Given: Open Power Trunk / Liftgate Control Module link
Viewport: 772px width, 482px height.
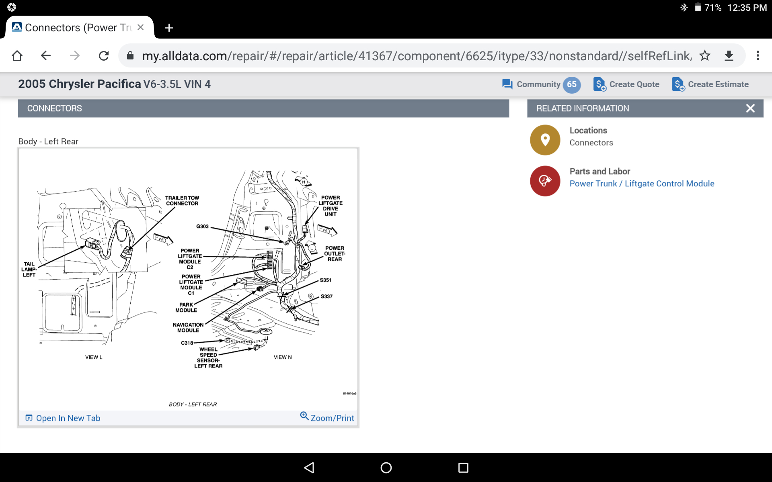Looking at the screenshot, I should tap(642, 184).
